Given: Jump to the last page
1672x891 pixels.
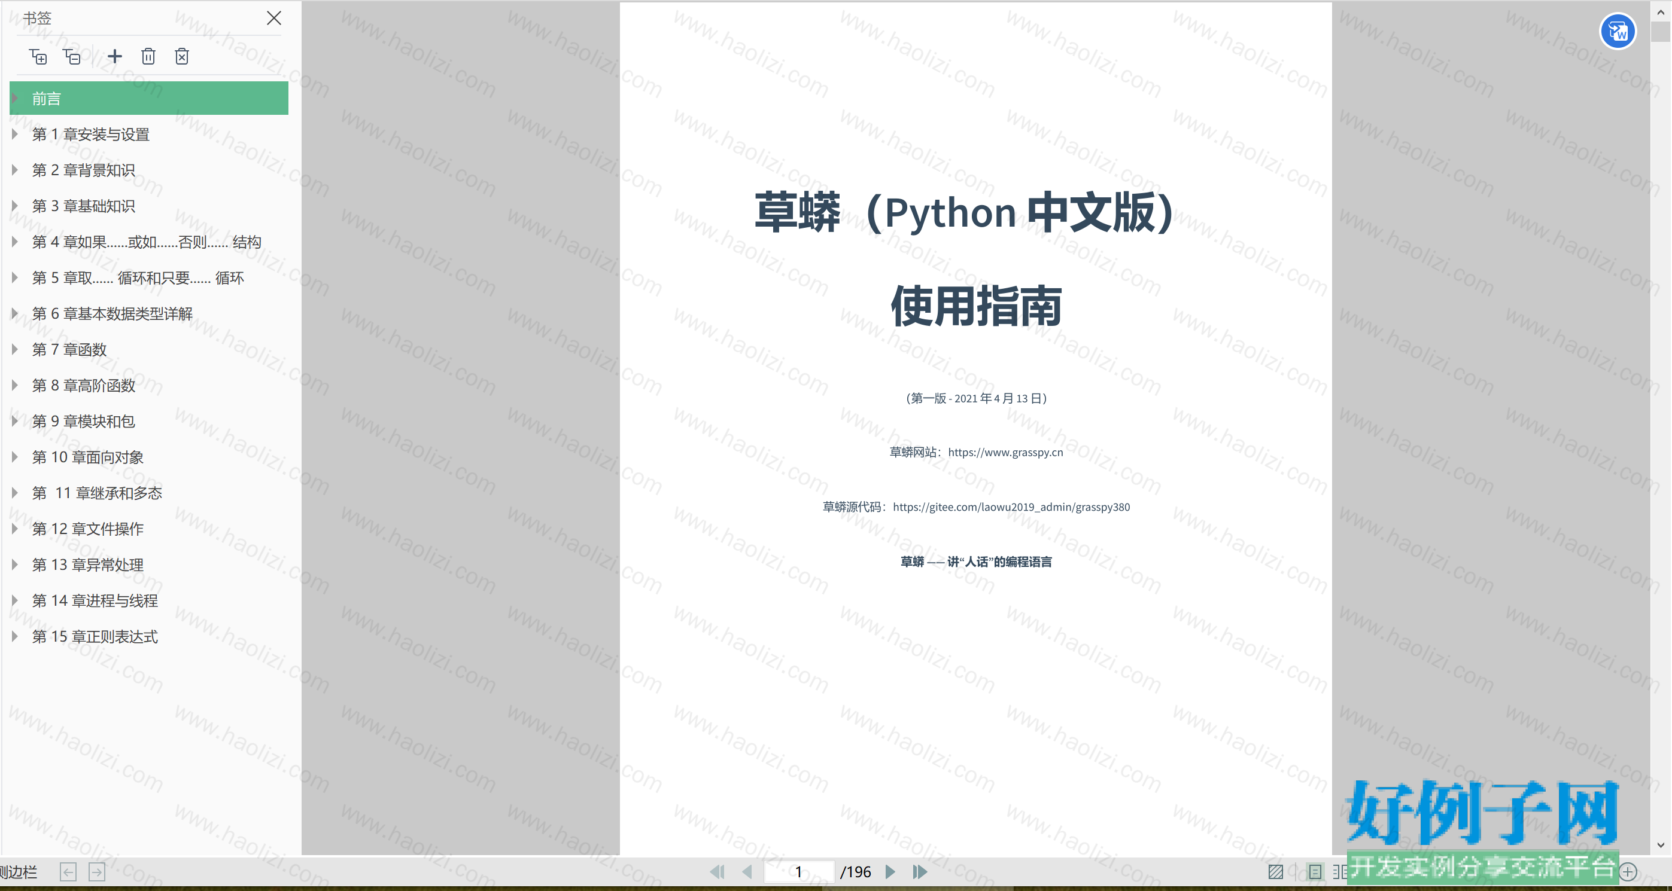Looking at the screenshot, I should pyautogui.click(x=920, y=871).
